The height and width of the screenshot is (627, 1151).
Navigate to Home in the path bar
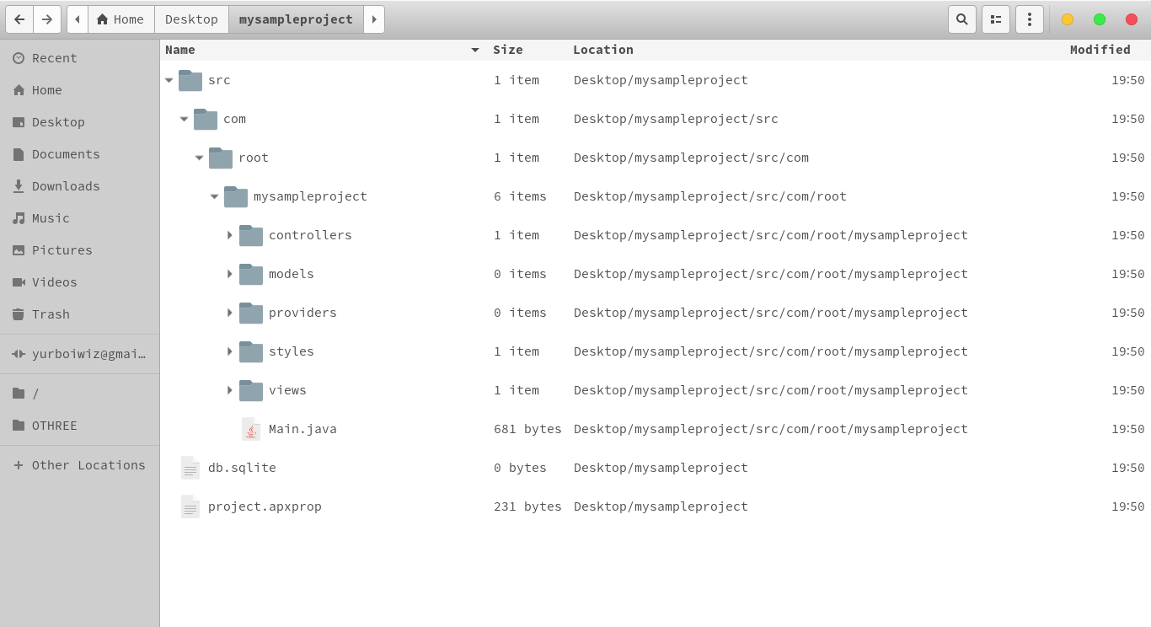click(120, 19)
